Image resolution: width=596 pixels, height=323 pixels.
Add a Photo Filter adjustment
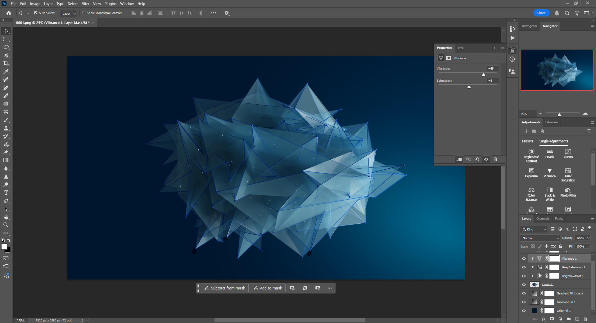(568, 192)
